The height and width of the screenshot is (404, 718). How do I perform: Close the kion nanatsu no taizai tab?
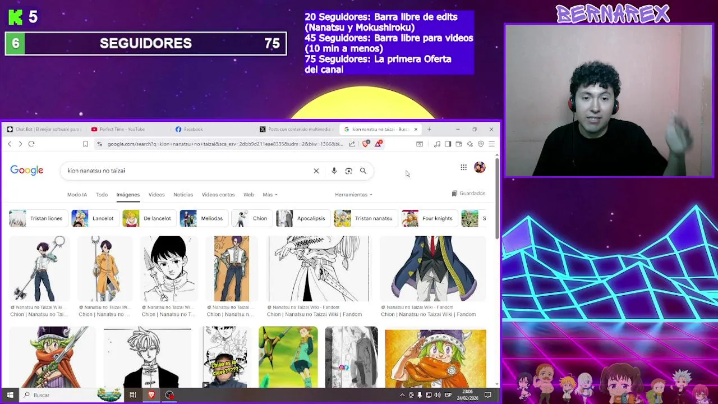tap(416, 130)
